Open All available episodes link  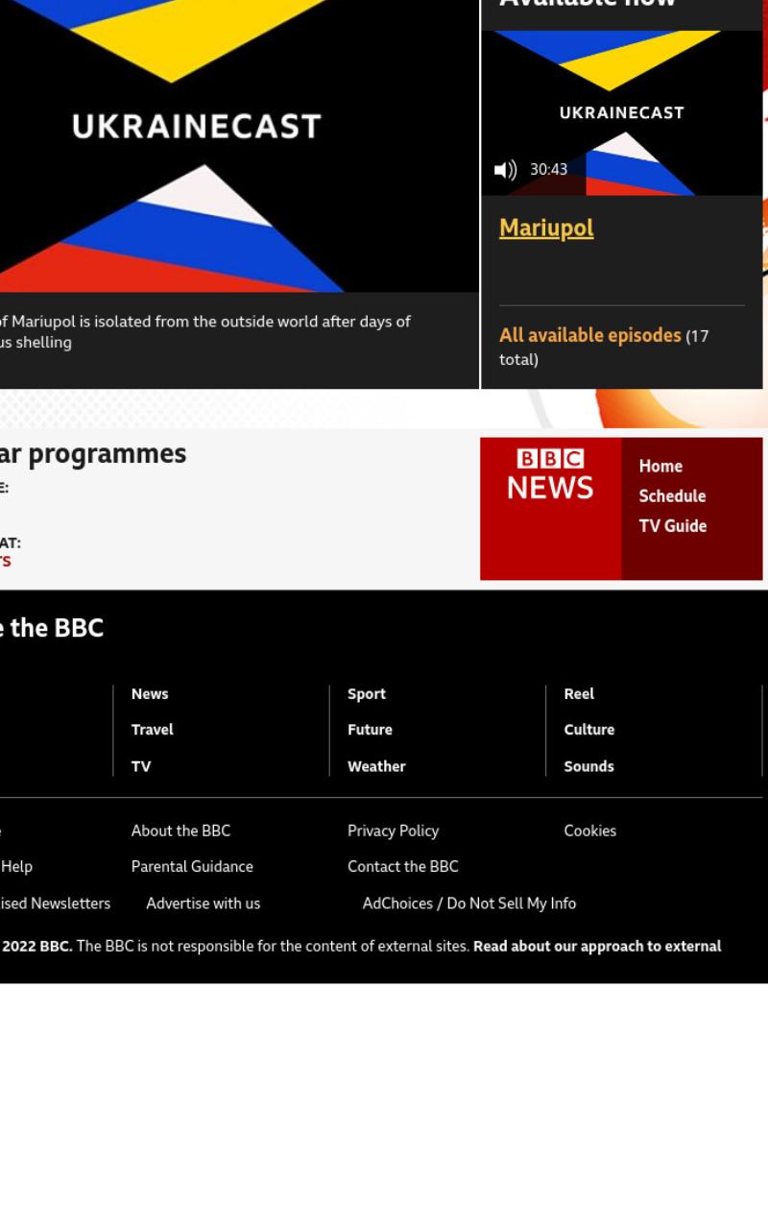pos(589,335)
